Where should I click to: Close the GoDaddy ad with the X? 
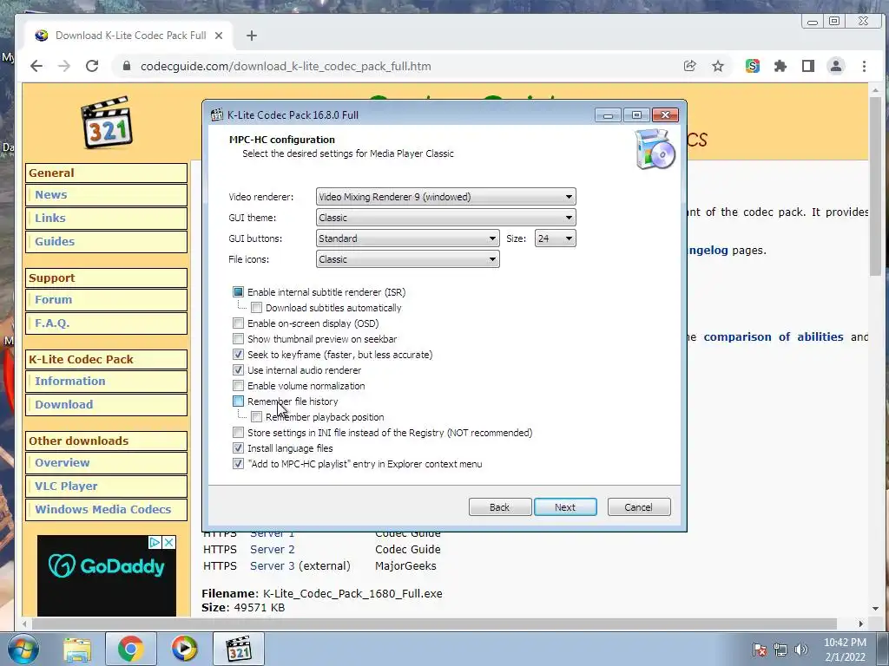pos(169,543)
